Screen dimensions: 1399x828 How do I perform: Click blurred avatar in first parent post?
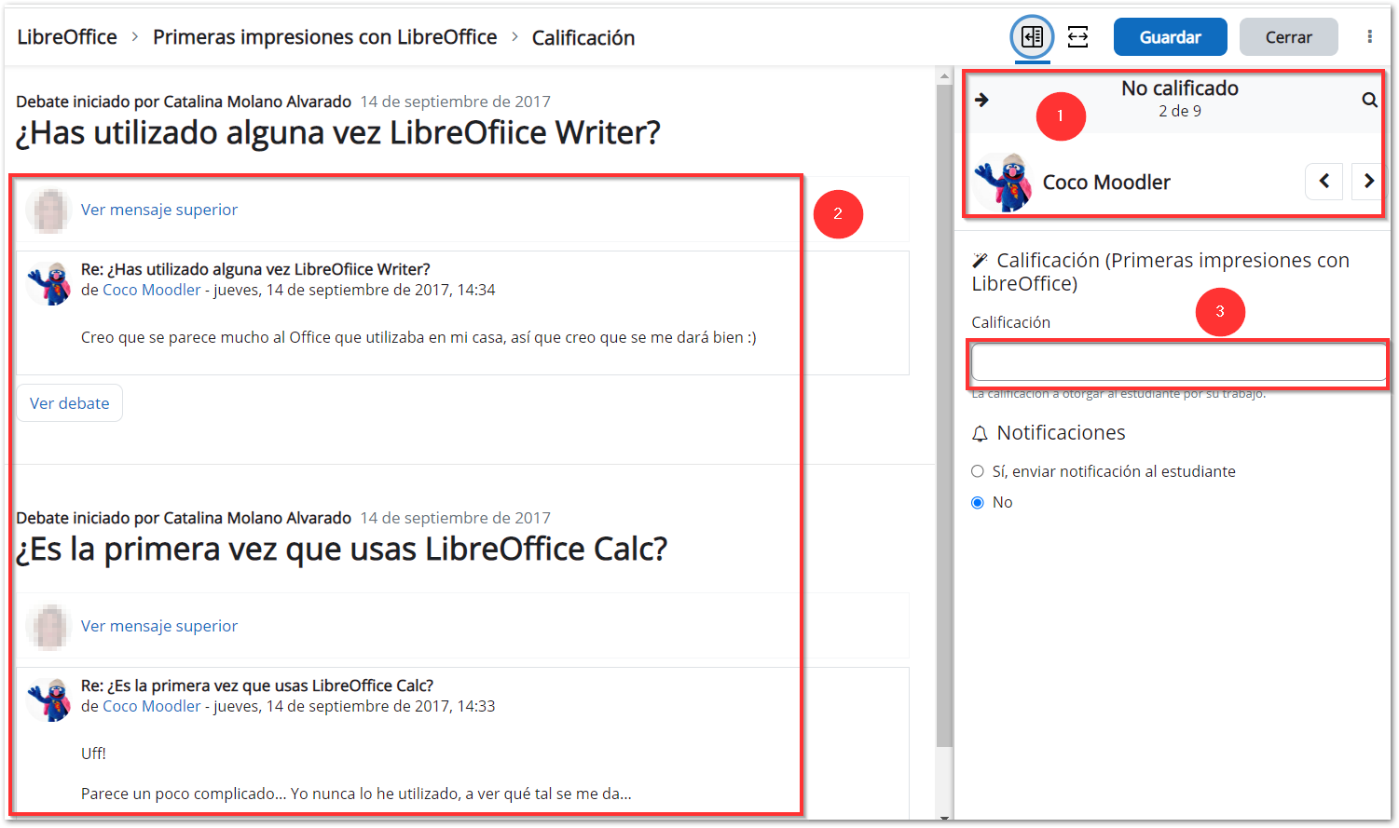pos(49,210)
